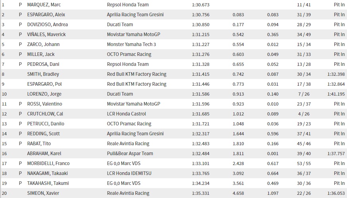Select ESPARGARO, Aleix rider entry
The width and height of the screenshot is (347, 198).
coord(46,15)
